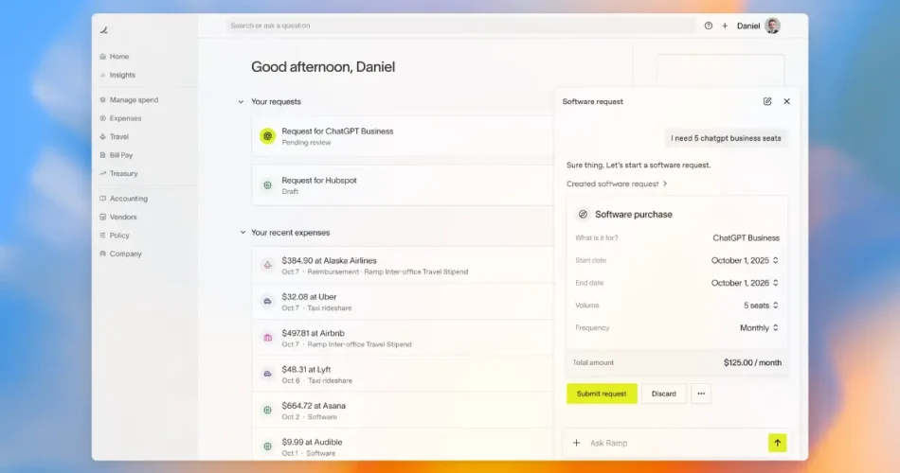Click the Uber car icon
The width and height of the screenshot is (900, 473).
(267, 301)
